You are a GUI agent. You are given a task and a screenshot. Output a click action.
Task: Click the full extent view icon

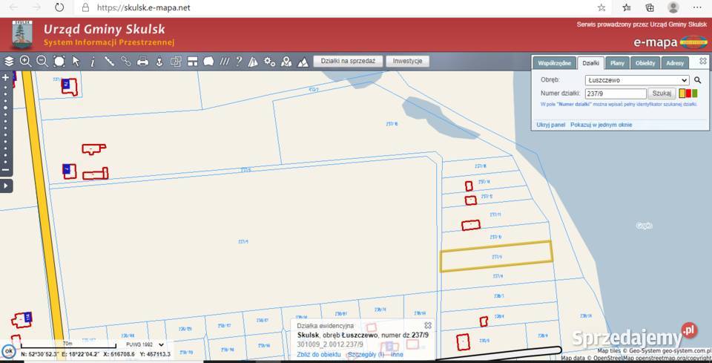click(59, 62)
